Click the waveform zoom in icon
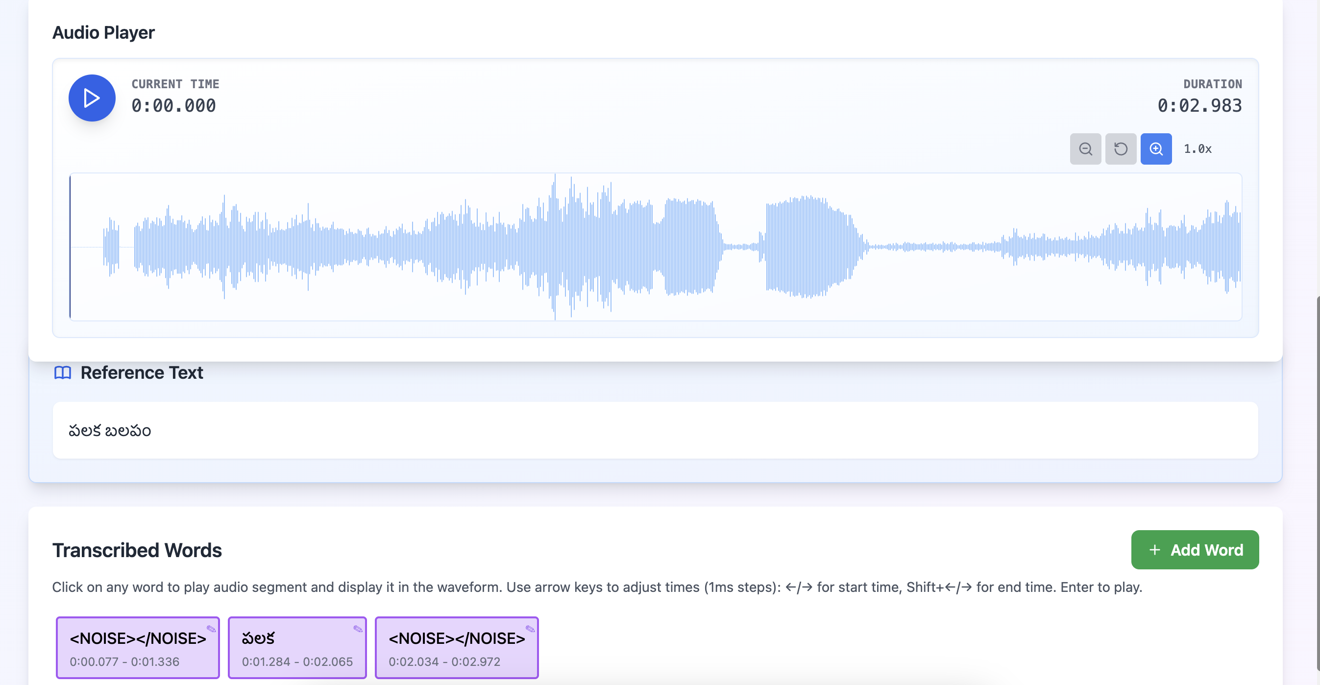The width and height of the screenshot is (1320, 685). coord(1155,149)
